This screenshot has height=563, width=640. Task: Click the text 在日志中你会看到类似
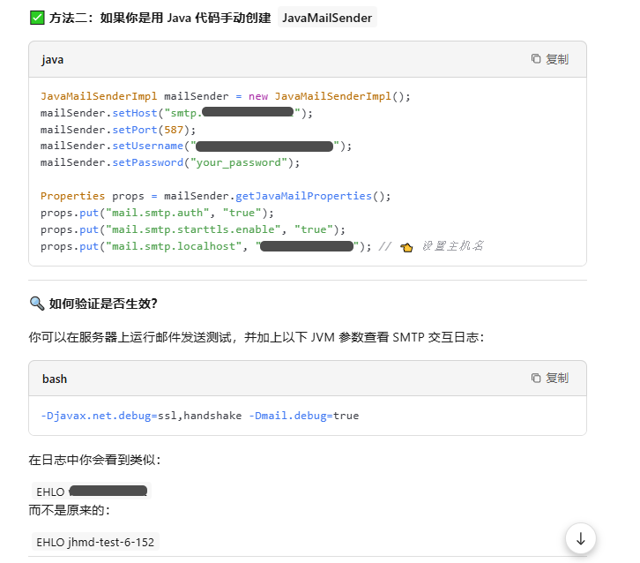click(94, 460)
